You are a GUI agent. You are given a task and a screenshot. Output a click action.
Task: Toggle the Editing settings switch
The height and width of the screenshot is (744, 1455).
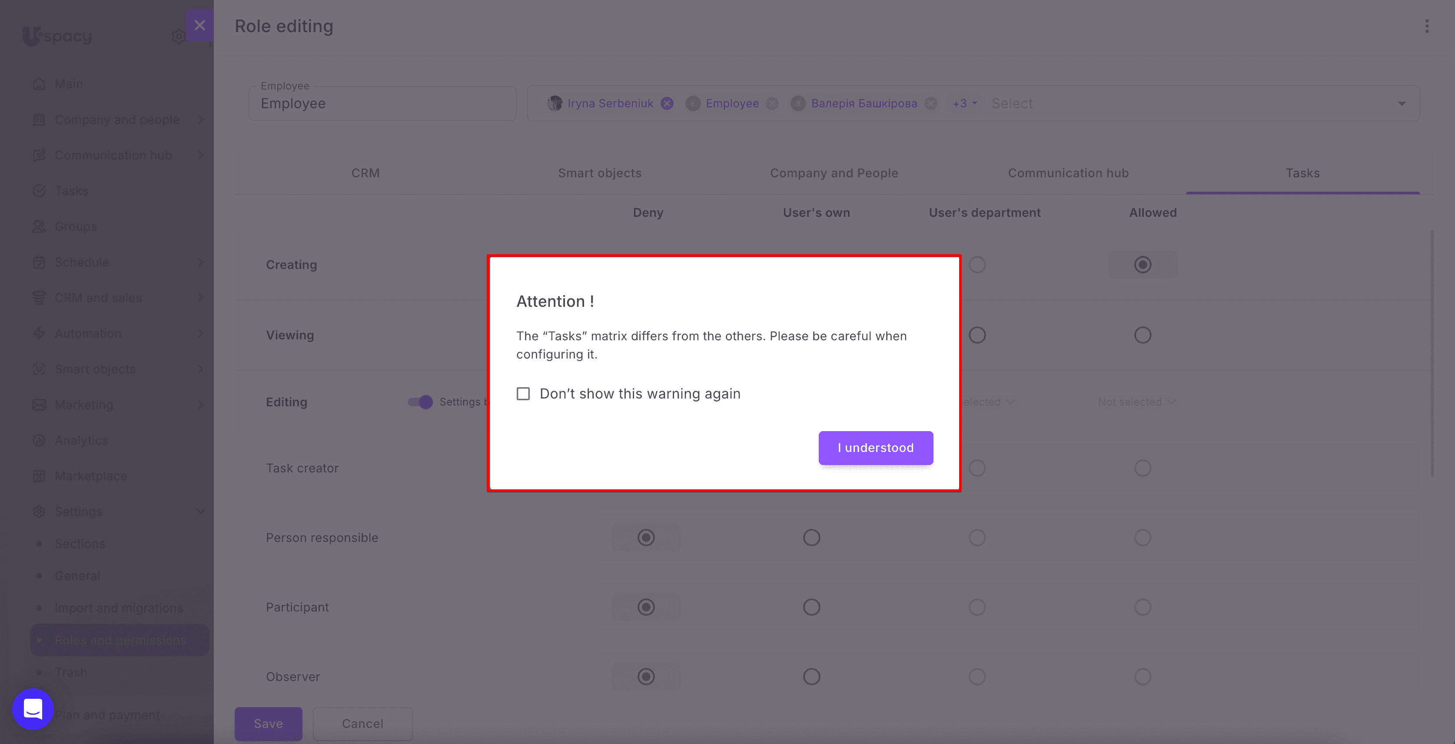click(x=420, y=402)
